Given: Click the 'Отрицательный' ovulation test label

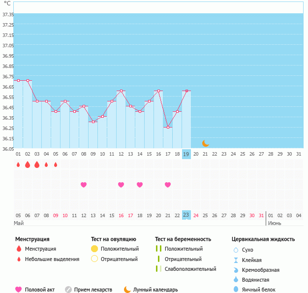Looking at the screenshot, I should 119,259.
